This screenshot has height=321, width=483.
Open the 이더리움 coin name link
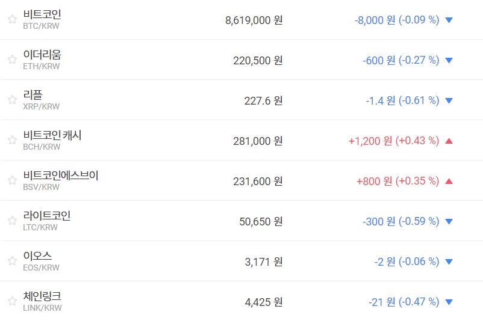pyautogui.click(x=42, y=55)
